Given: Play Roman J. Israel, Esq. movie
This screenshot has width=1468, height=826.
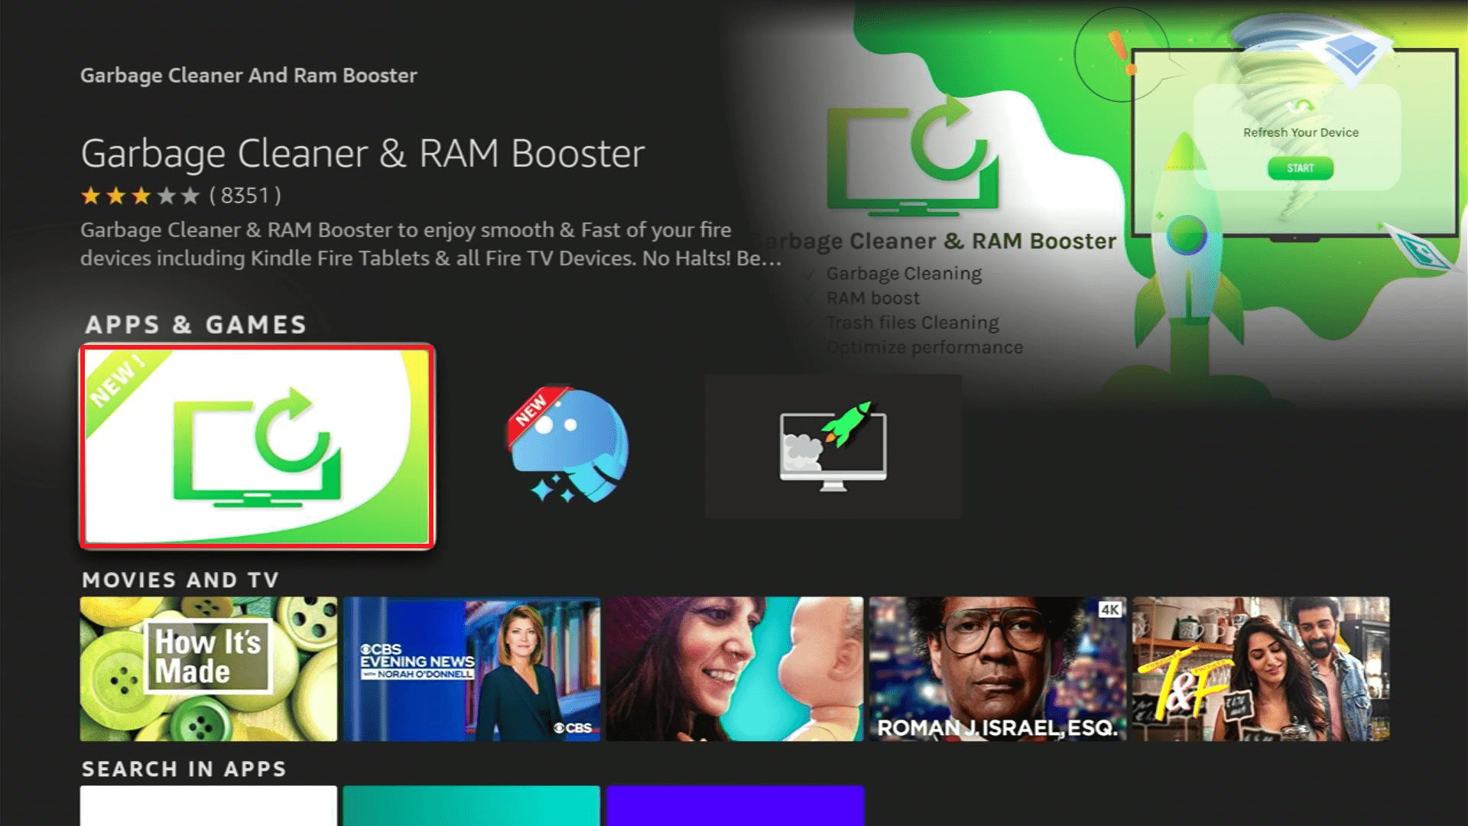Looking at the screenshot, I should coord(998,668).
